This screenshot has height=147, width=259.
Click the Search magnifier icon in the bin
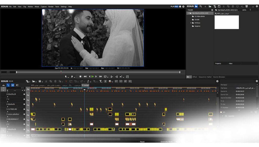(x=201, y=6)
